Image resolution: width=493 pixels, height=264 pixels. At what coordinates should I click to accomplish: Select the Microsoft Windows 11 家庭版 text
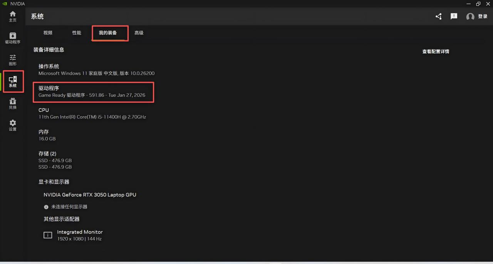point(97,73)
